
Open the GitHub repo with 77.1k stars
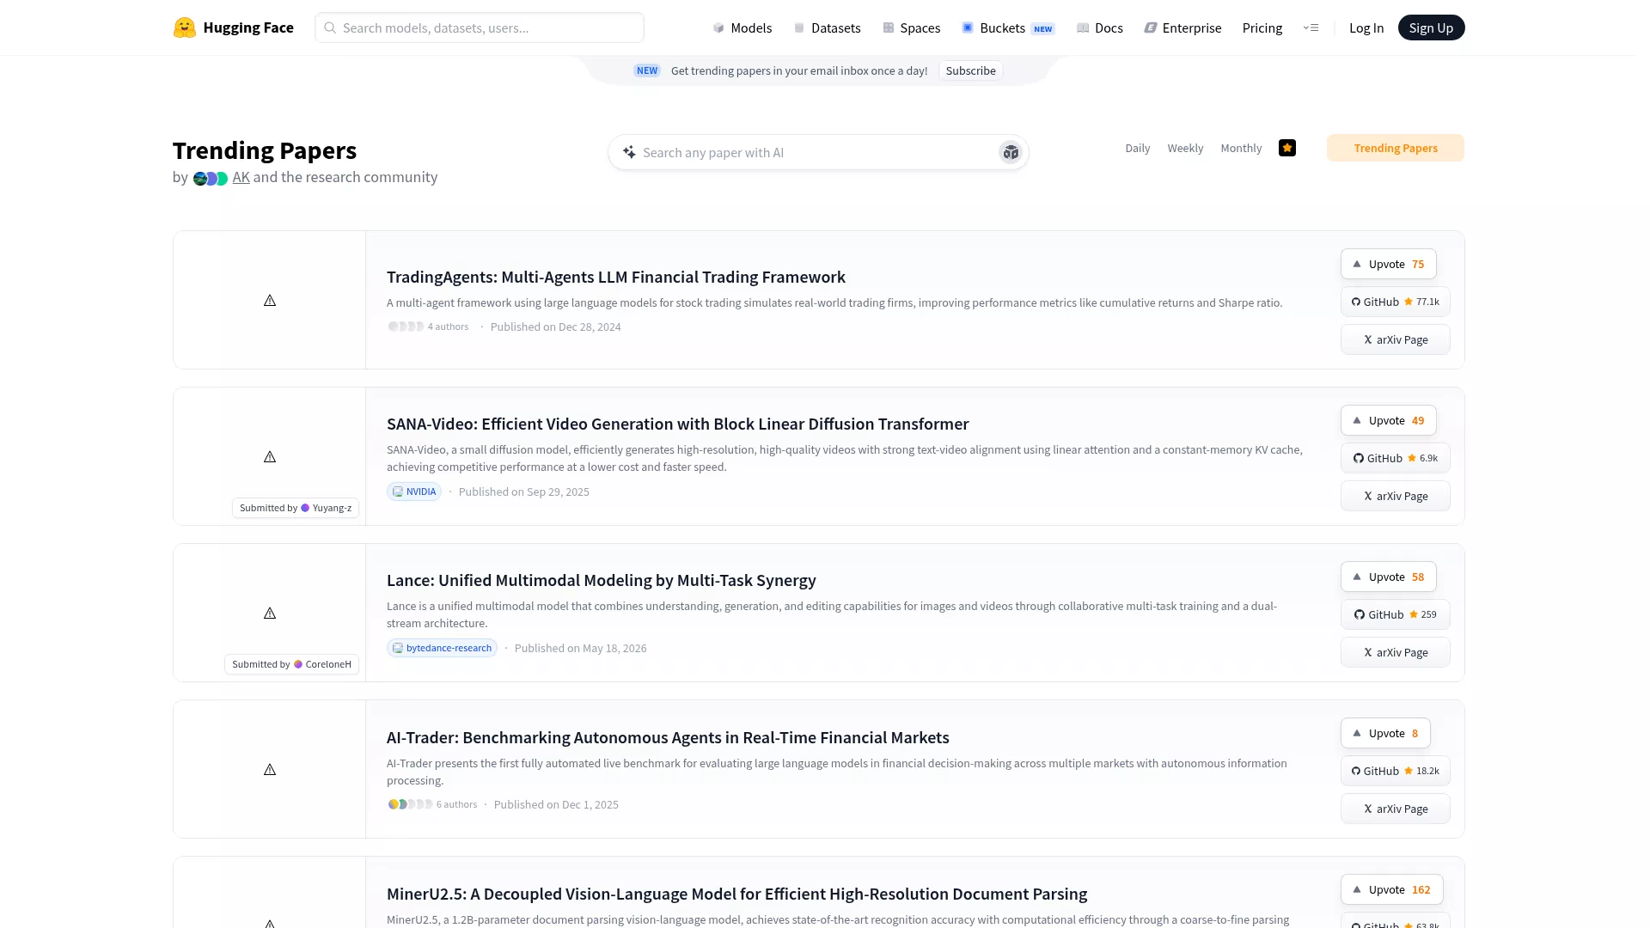[x=1396, y=302]
